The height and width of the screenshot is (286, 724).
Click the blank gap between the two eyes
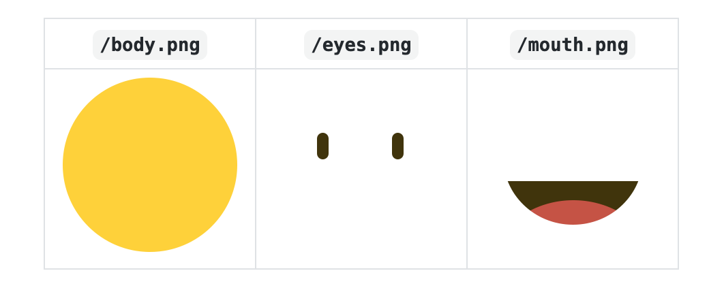coord(361,146)
